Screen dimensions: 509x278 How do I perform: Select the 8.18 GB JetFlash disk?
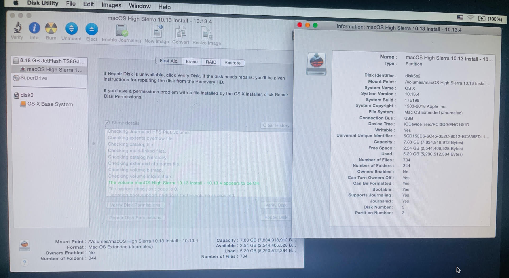click(49, 61)
